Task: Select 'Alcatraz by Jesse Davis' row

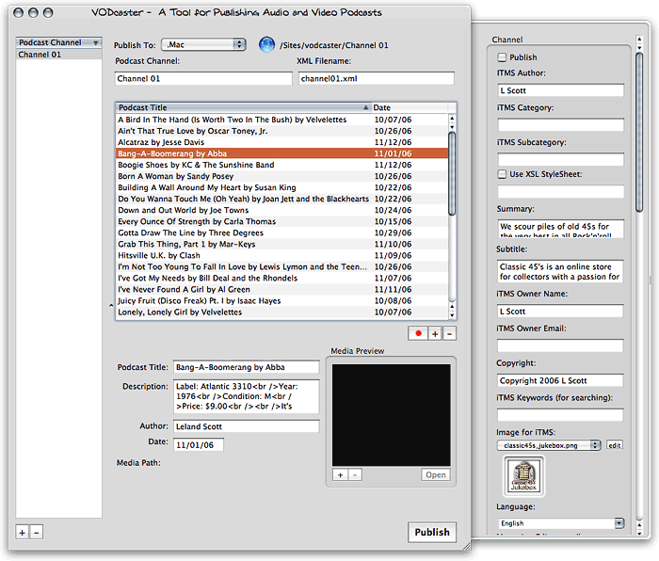Action: click(x=282, y=142)
